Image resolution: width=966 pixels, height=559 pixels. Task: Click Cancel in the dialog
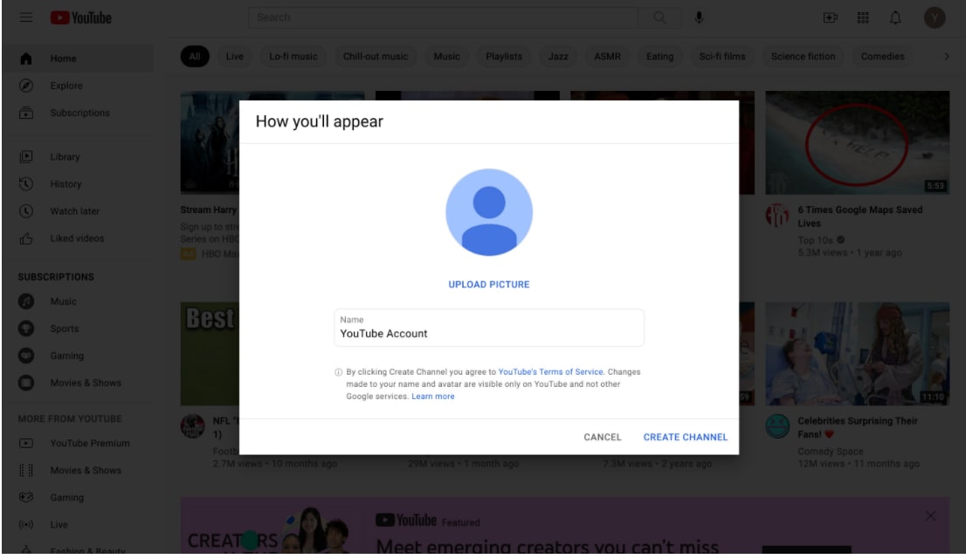602,437
